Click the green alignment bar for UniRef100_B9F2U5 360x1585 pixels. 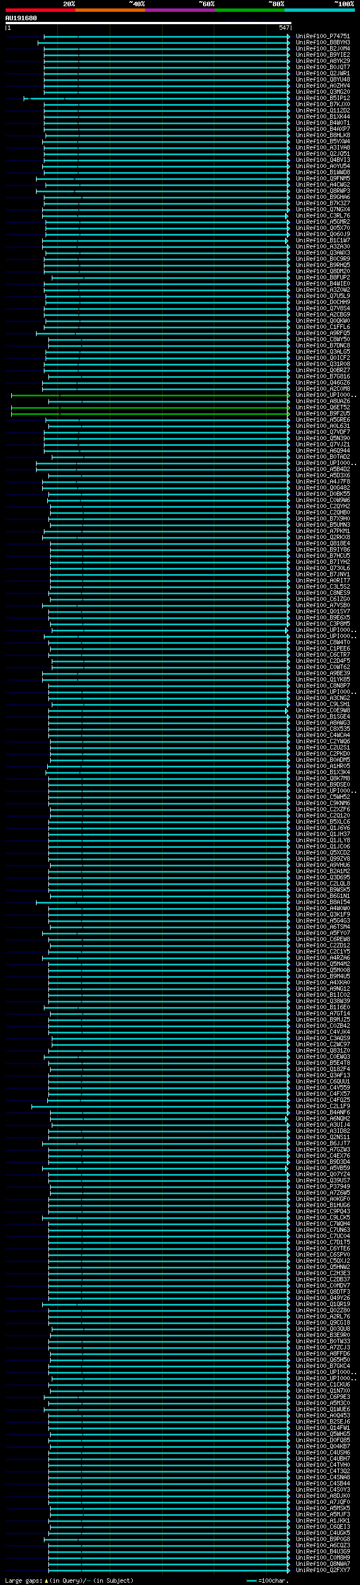pos(150,414)
